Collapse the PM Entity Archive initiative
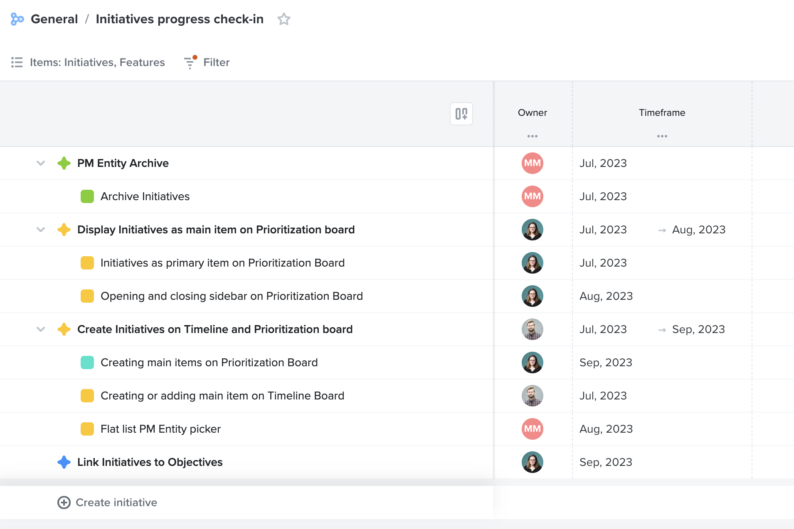 coord(40,163)
